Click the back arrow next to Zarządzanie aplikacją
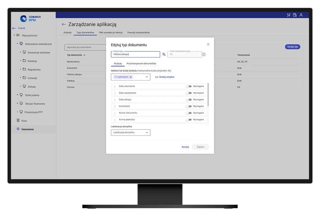Image resolution: width=320 pixels, height=213 pixels. (x=64, y=25)
